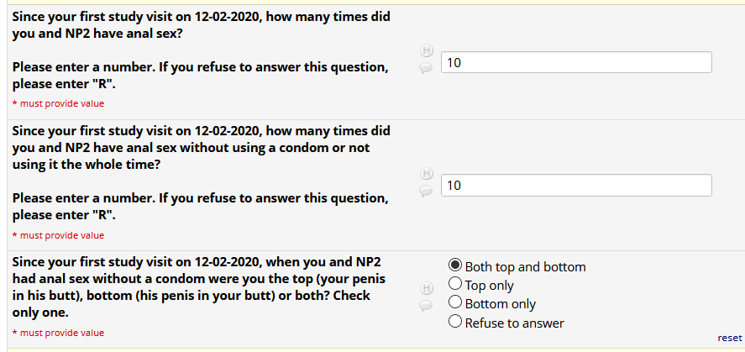745x352 pixels.
Task: Open comment balloon for first anal sex count
Action: (x=425, y=69)
